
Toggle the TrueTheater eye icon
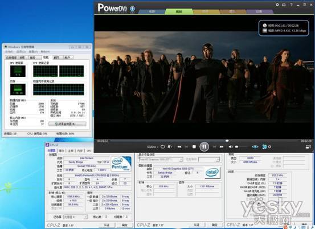[x=255, y=147]
